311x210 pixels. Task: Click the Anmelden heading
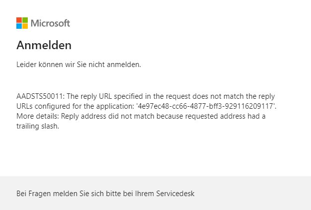coord(44,45)
